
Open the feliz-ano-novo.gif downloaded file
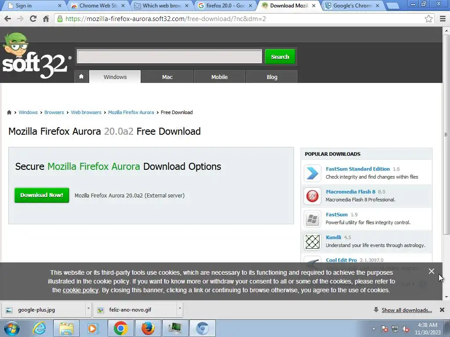coord(135,310)
